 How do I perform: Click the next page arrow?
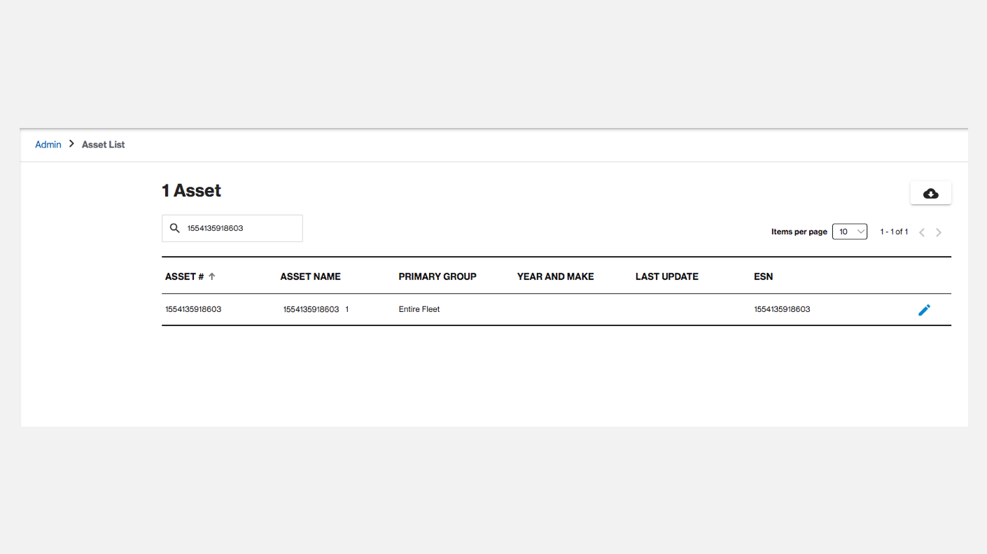tap(939, 232)
